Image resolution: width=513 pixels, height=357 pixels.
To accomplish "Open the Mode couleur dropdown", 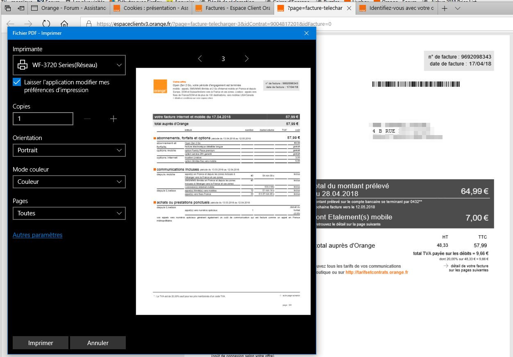I will [69, 182].
